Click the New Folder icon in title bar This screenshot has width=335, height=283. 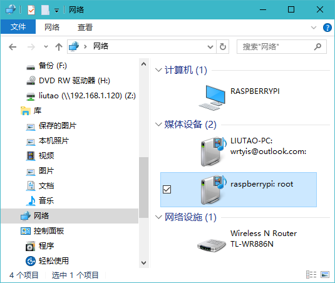[x=45, y=10]
